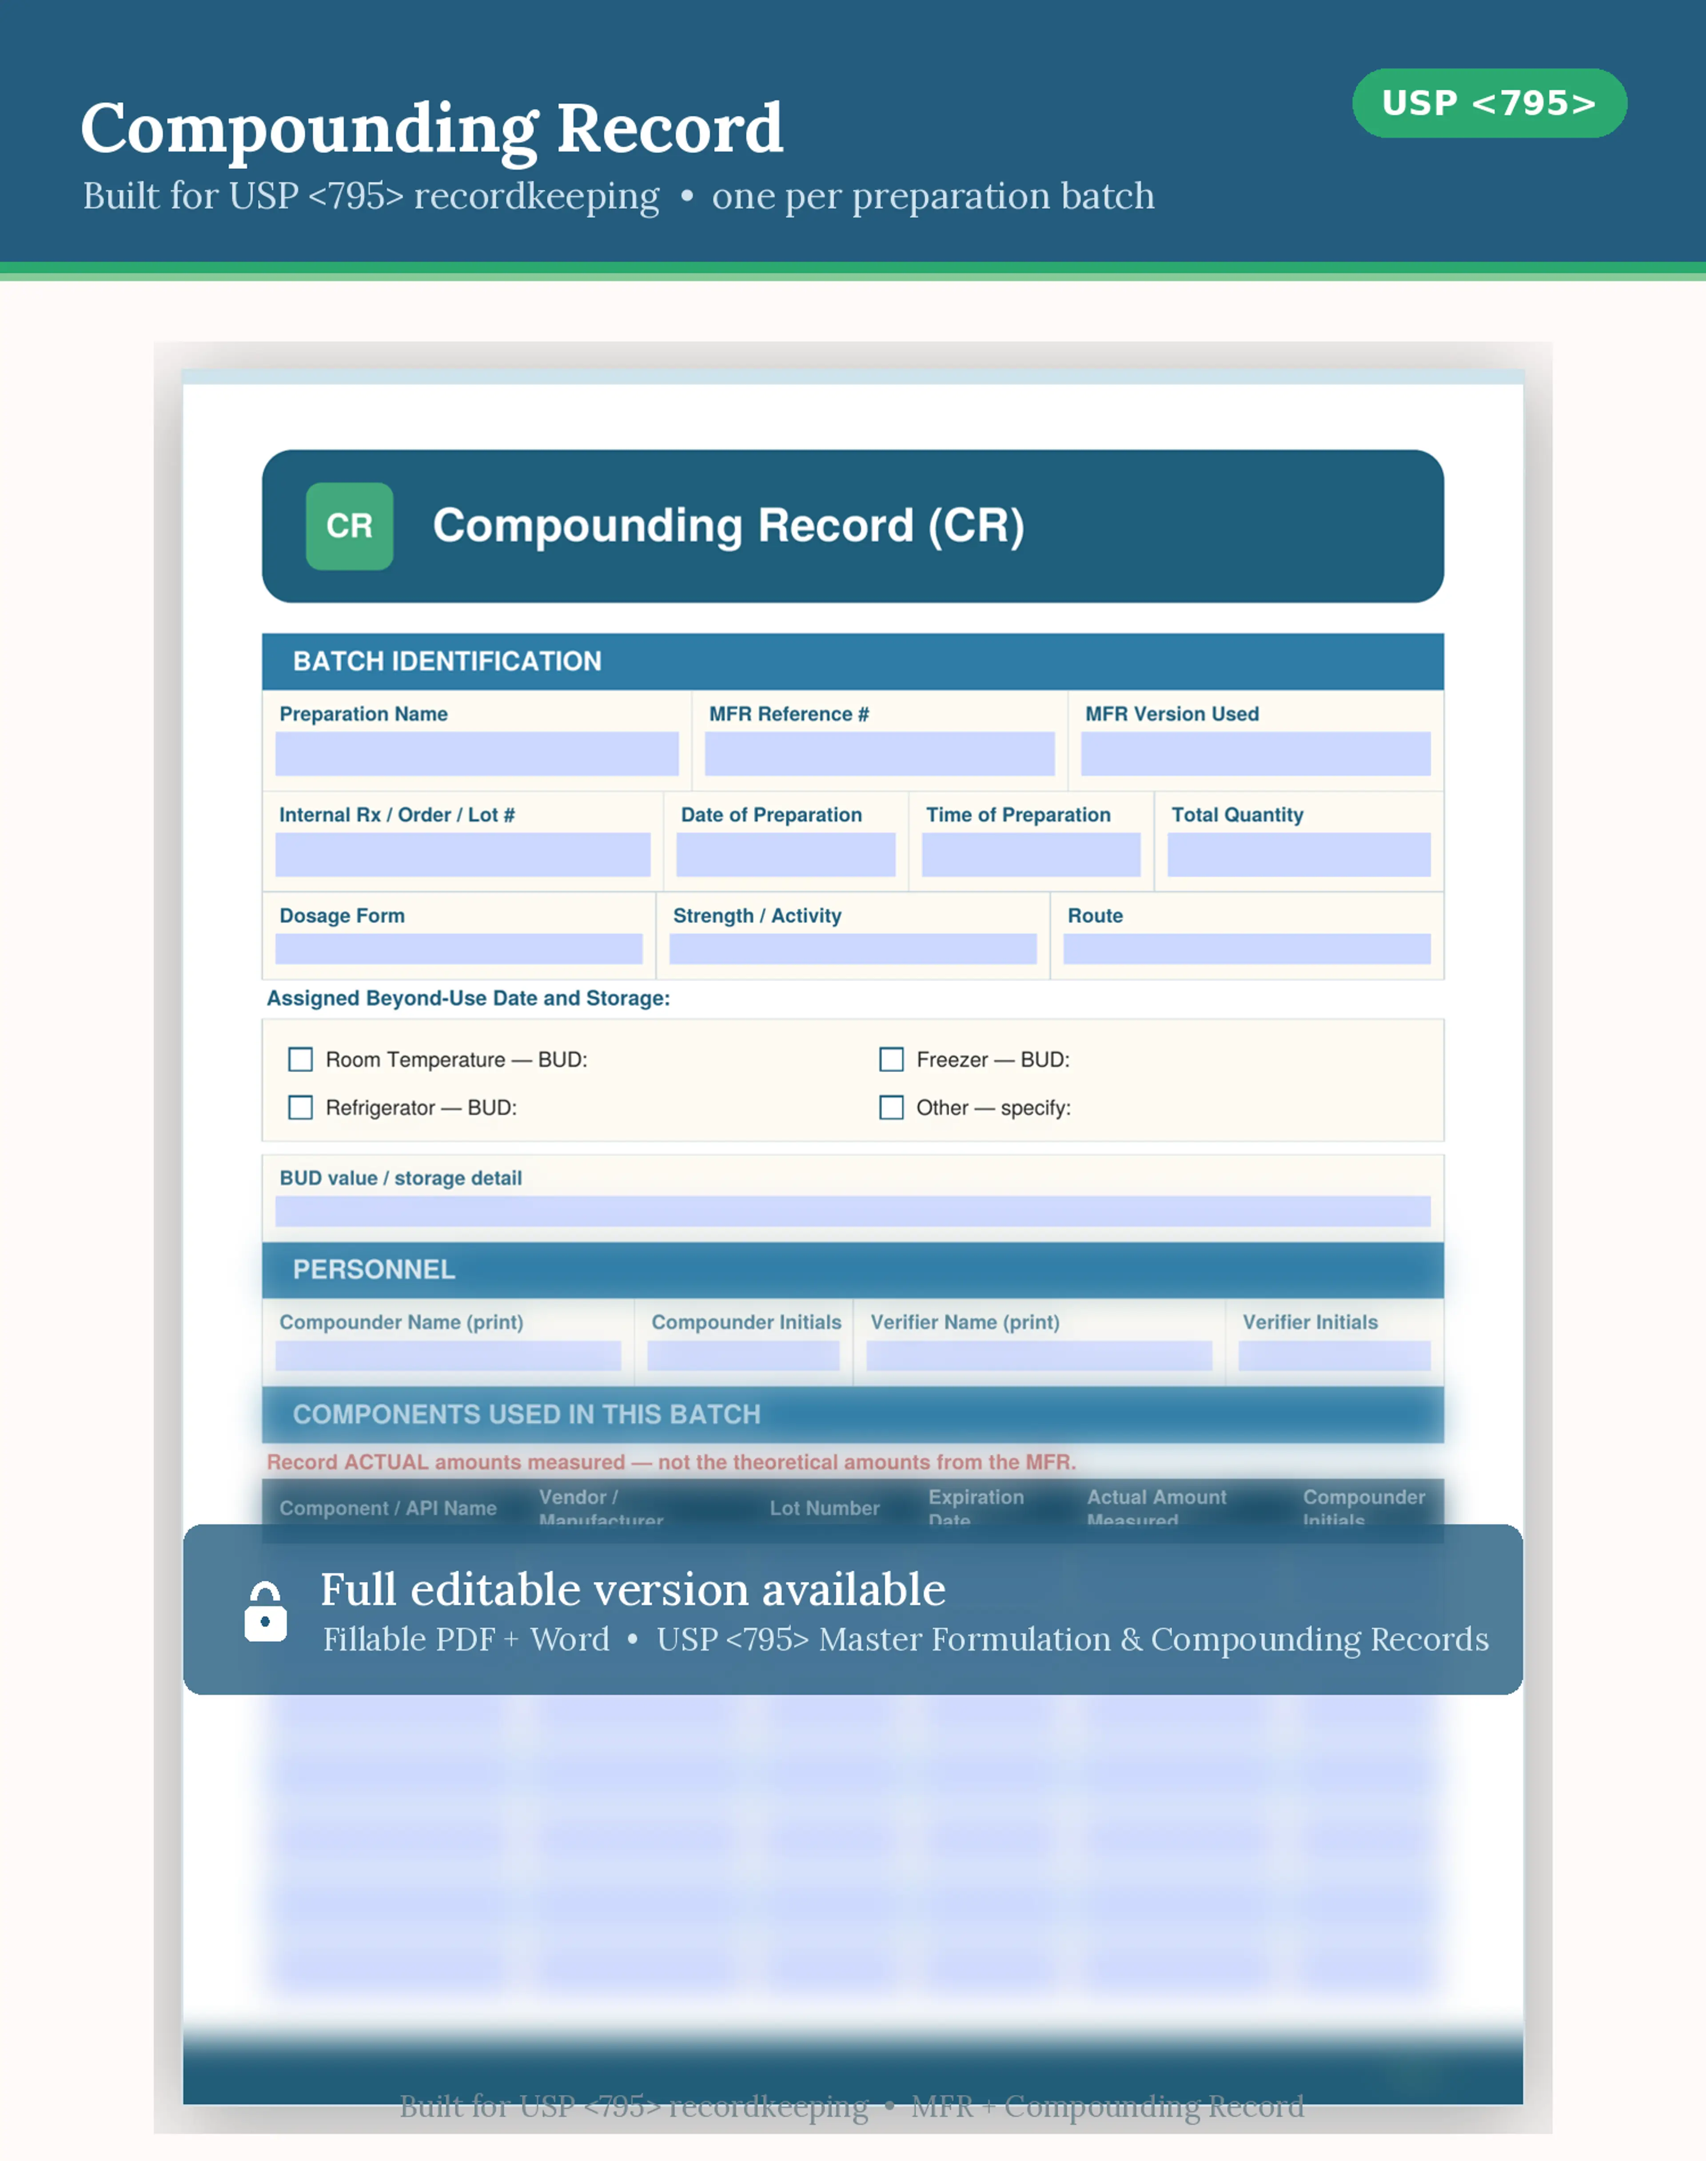
Task: Select the MFR Reference # field
Action: coord(879,754)
